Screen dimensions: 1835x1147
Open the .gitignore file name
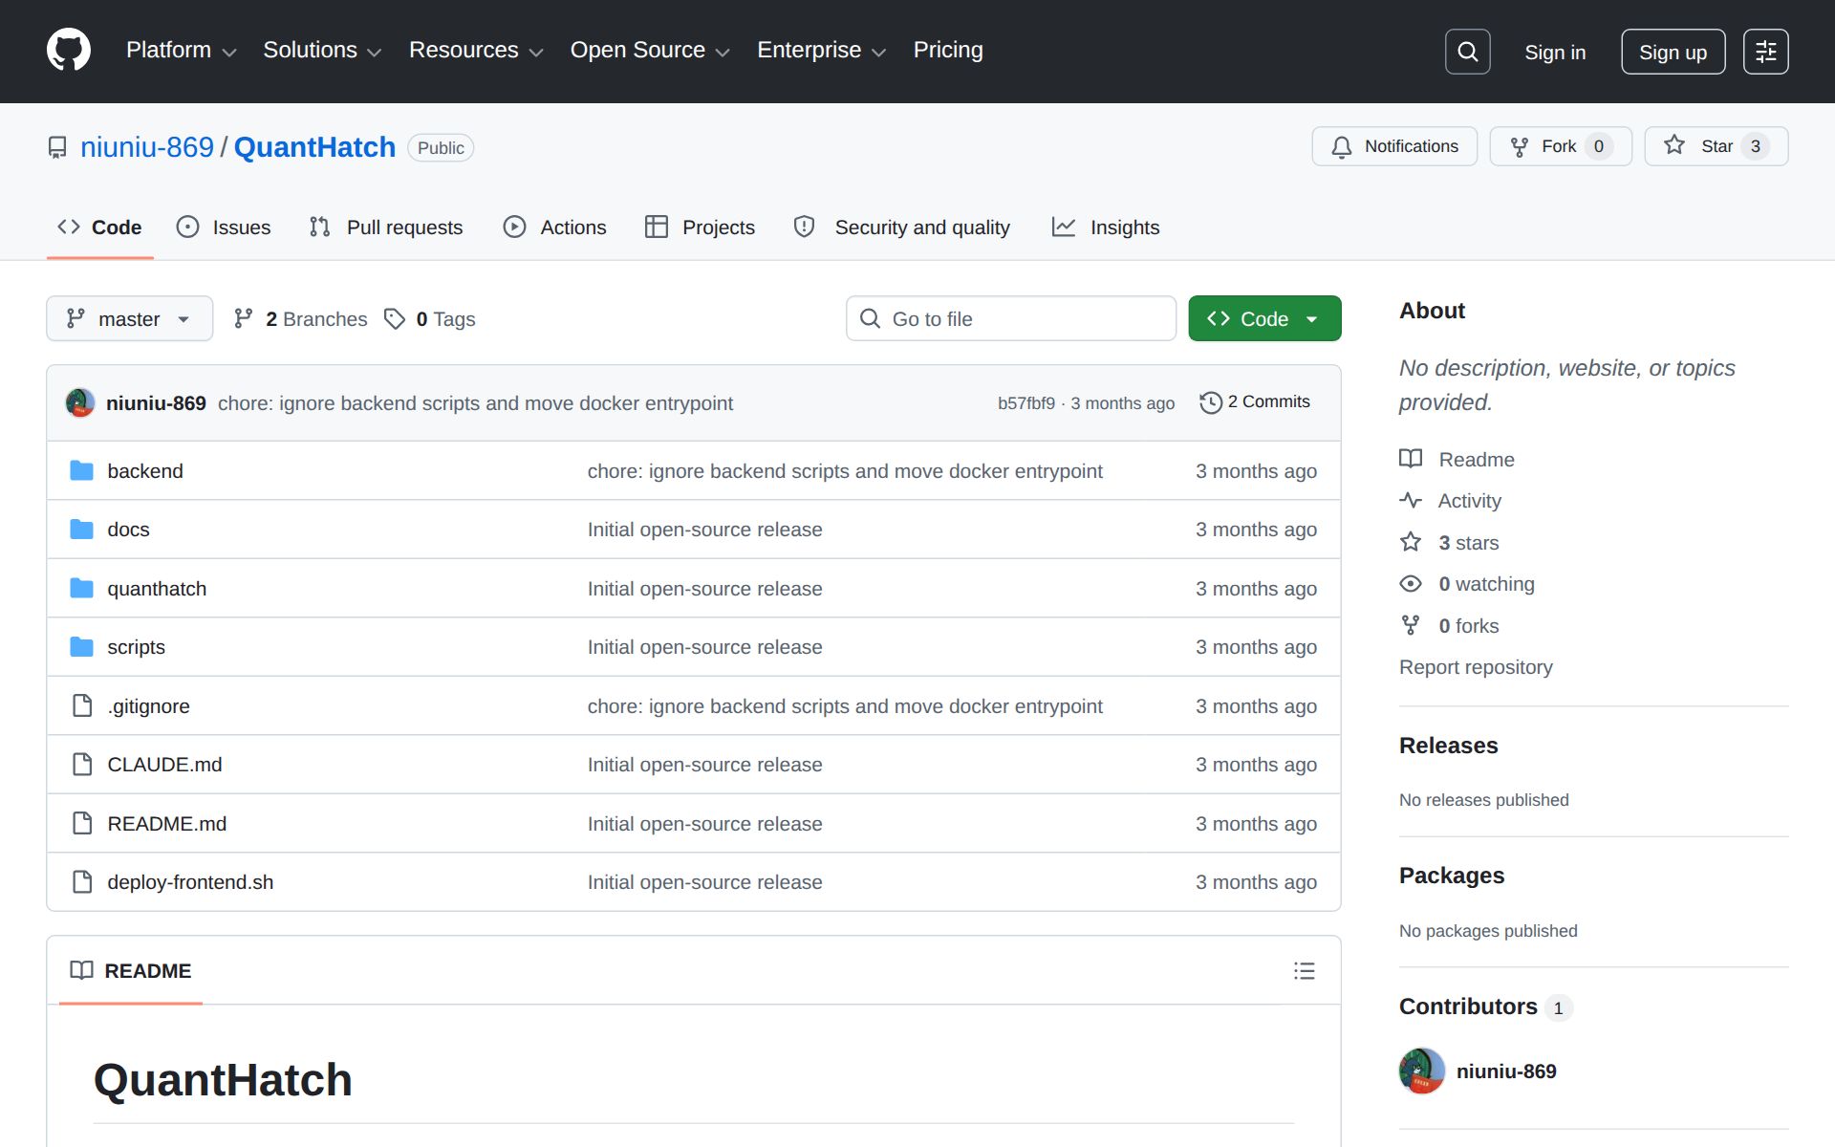[148, 706]
